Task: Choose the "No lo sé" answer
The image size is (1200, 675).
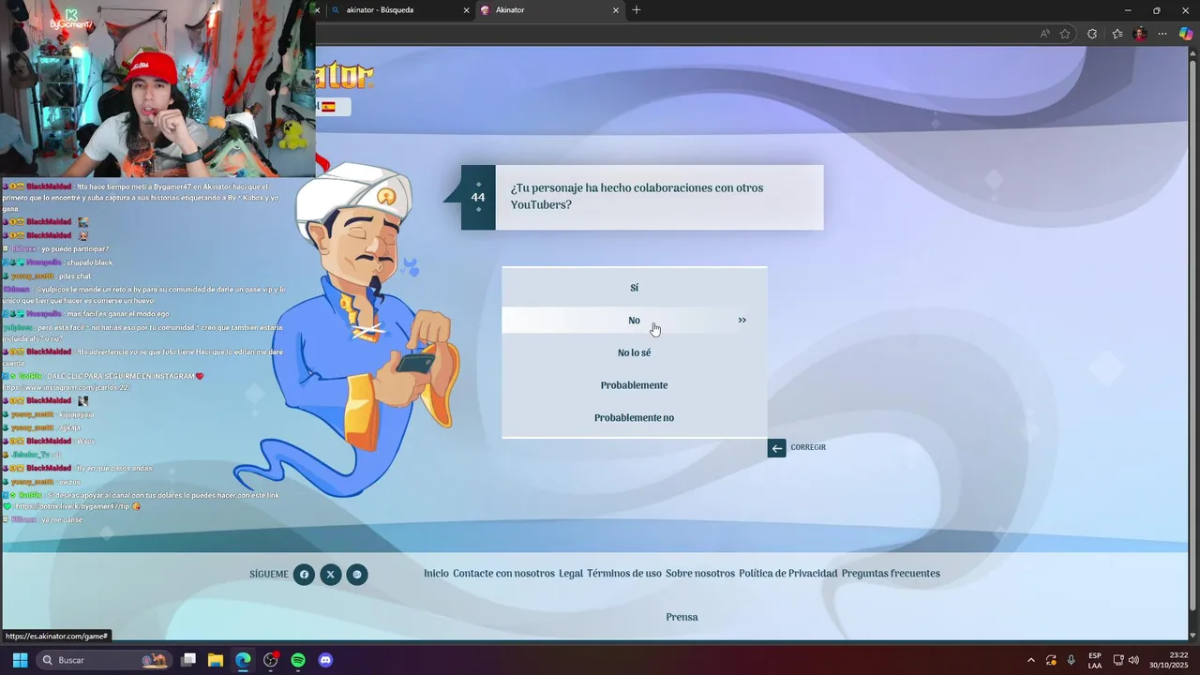Action: pyautogui.click(x=634, y=352)
